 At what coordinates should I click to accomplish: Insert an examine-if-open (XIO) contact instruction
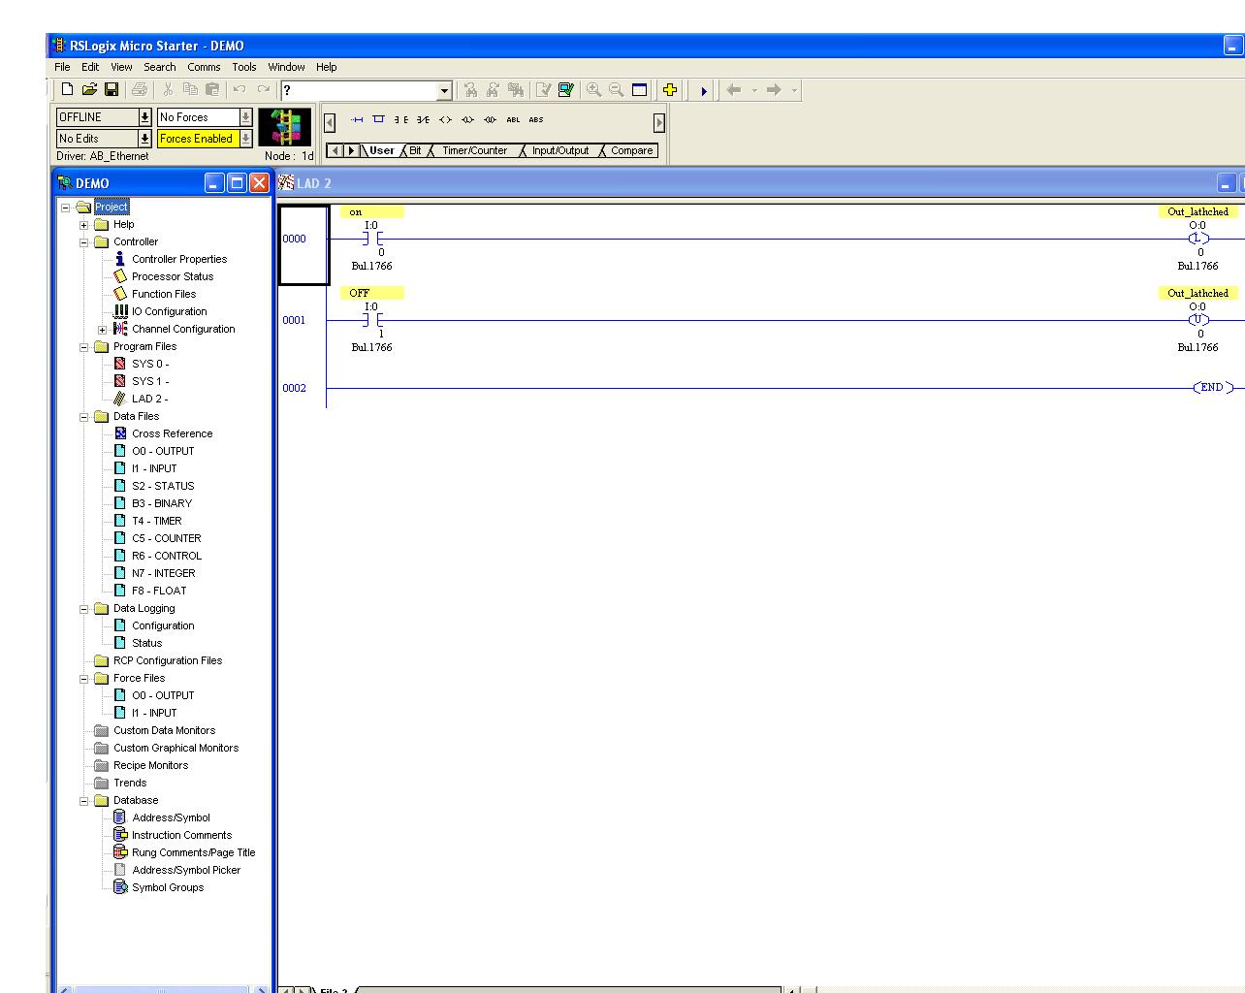pos(424,120)
